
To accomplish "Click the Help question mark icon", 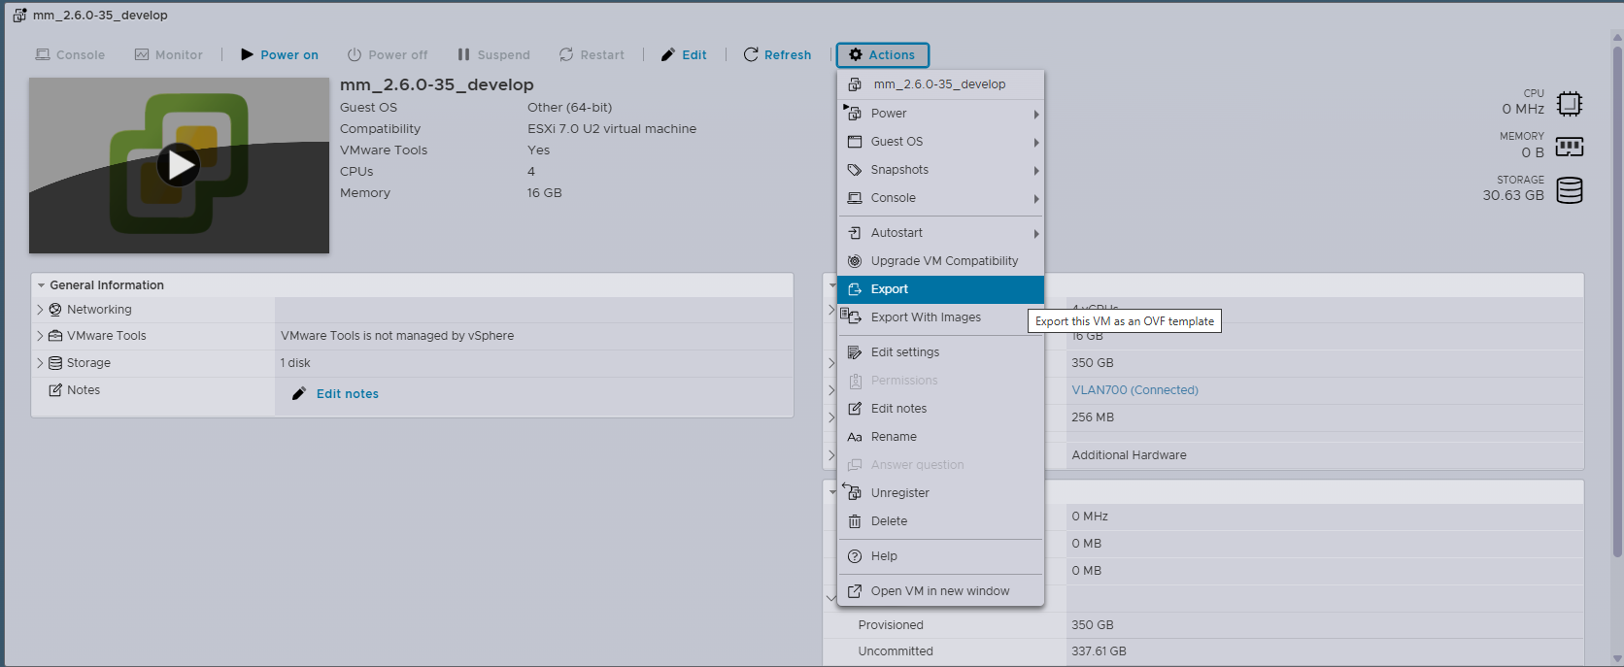I will point(855,556).
